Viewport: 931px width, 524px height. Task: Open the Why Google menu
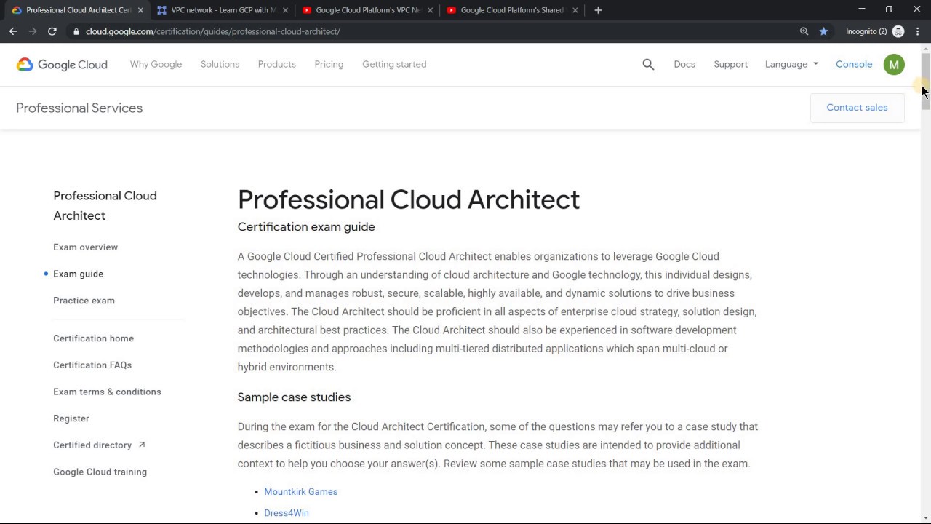pos(156,64)
